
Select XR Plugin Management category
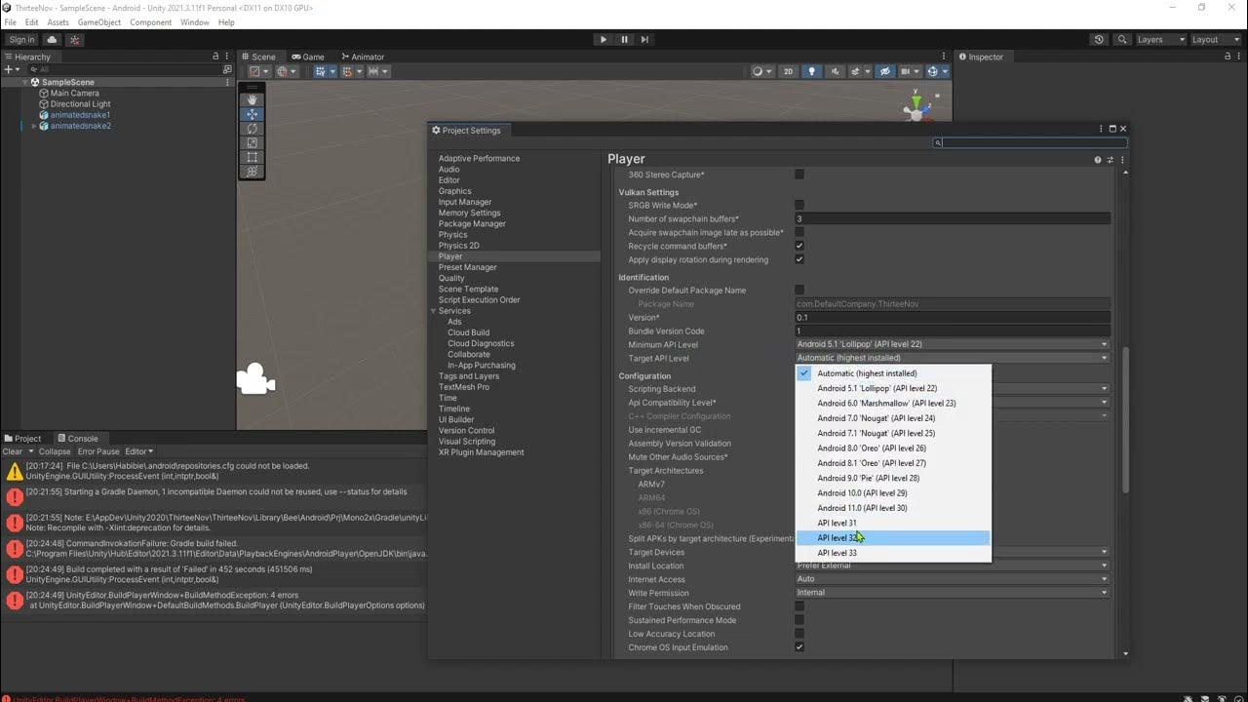click(482, 452)
